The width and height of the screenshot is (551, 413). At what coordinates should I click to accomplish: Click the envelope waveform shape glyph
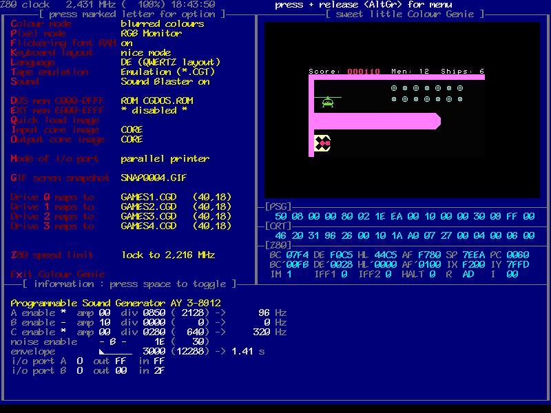click(x=114, y=351)
